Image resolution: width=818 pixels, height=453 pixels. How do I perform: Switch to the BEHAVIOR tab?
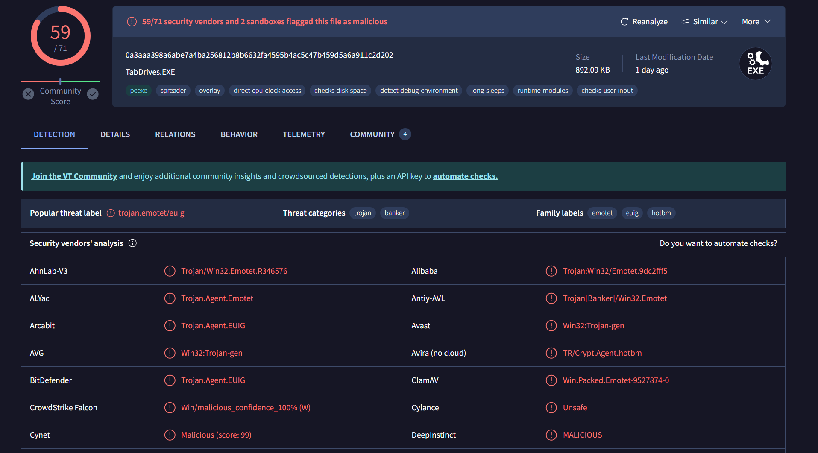(x=239, y=134)
